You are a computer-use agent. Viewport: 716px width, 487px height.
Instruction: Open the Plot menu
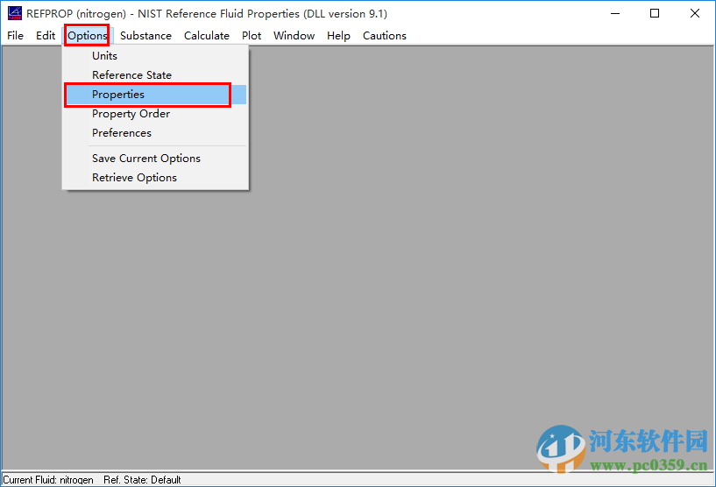[252, 36]
